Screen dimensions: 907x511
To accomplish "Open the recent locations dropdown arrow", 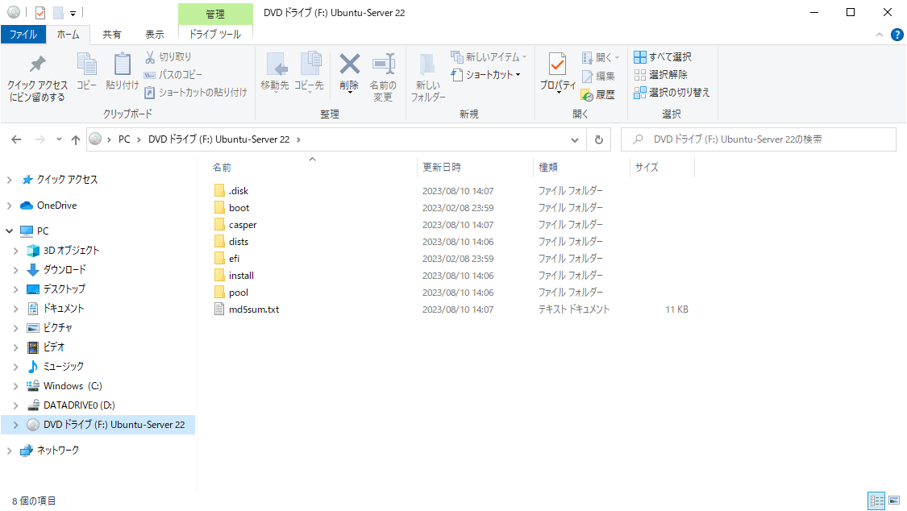I will coord(59,139).
